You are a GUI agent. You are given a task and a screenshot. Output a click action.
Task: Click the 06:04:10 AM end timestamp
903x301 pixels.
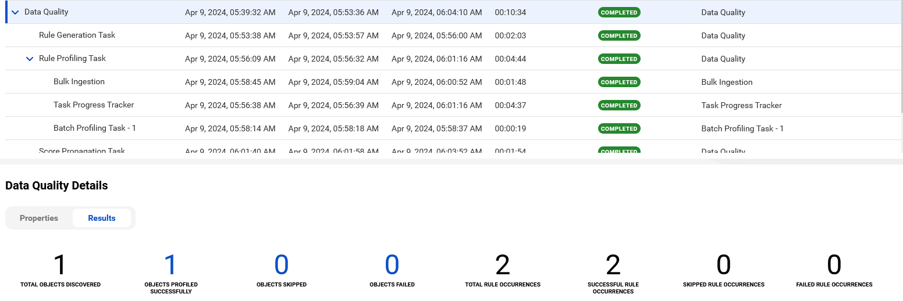pyautogui.click(x=436, y=12)
